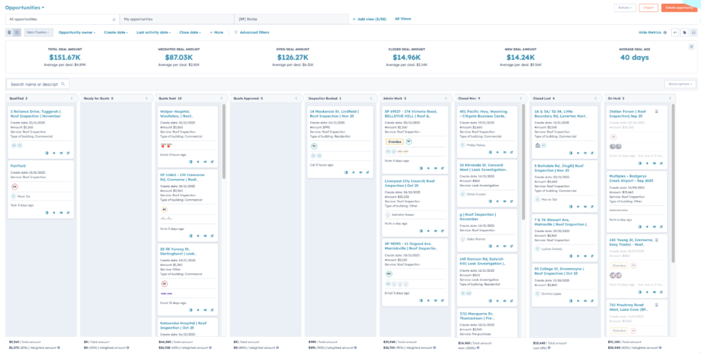
Task: Click edit icon on SP 96395 Osgood Ave card
Action: coord(442,300)
